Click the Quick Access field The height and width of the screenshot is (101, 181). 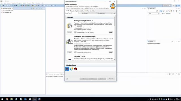pos(166,6)
